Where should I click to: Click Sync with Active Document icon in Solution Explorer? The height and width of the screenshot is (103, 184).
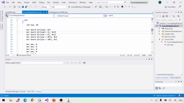(x=179, y=16)
